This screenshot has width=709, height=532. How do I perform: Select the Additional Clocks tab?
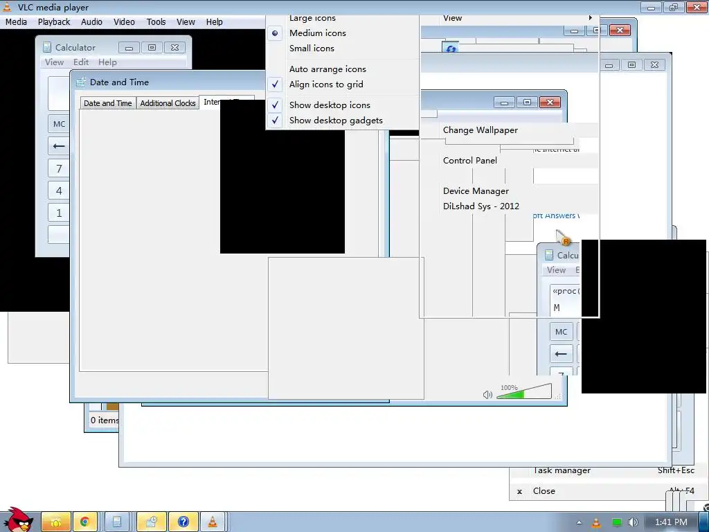[x=168, y=103]
